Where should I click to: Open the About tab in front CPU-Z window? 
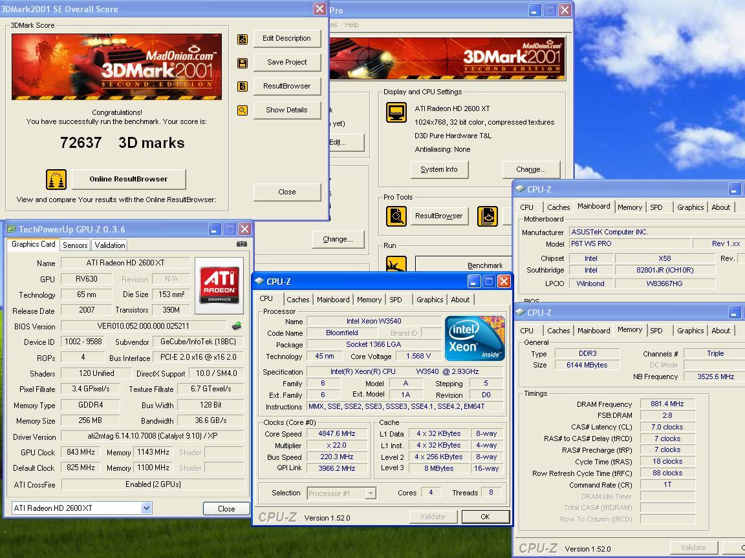(460, 300)
